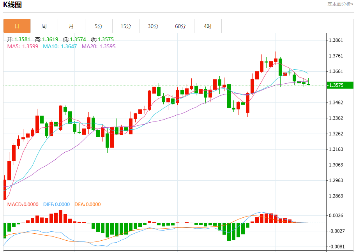
Task: Open the 基本面分析 link
Action: [x=340, y=4]
